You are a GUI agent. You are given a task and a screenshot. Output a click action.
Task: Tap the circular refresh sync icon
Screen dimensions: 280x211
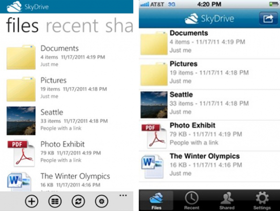pyautogui.click(x=78, y=201)
